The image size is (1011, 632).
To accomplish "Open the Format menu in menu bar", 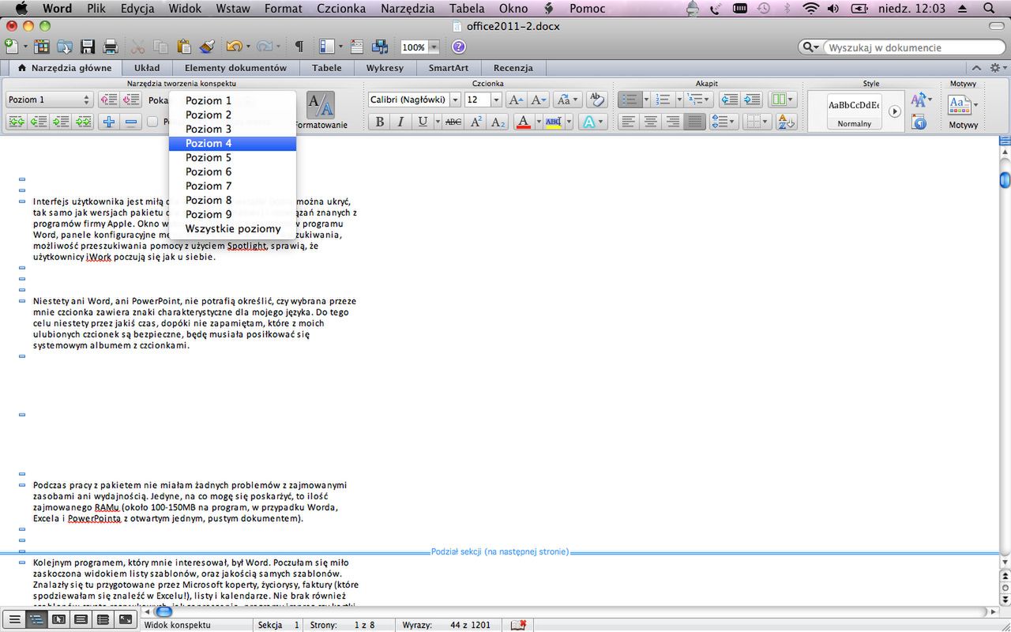I will click(x=284, y=9).
